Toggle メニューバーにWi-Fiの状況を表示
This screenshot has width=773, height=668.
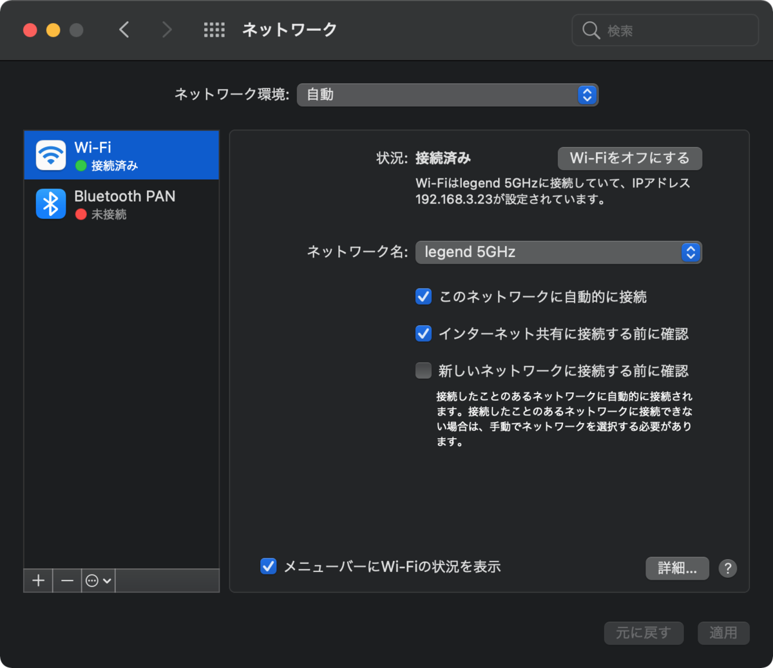click(269, 566)
